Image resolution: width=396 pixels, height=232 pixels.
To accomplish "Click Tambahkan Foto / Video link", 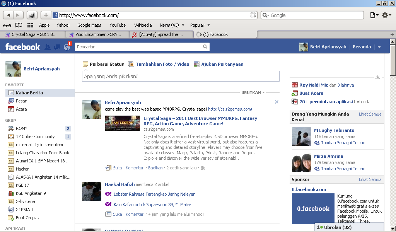I will coord(162,64).
